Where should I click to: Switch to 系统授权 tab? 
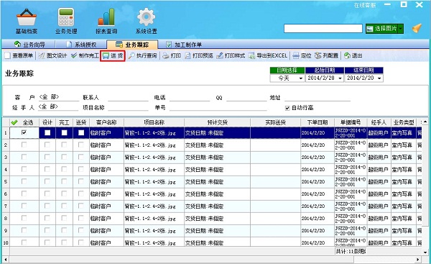81,45
